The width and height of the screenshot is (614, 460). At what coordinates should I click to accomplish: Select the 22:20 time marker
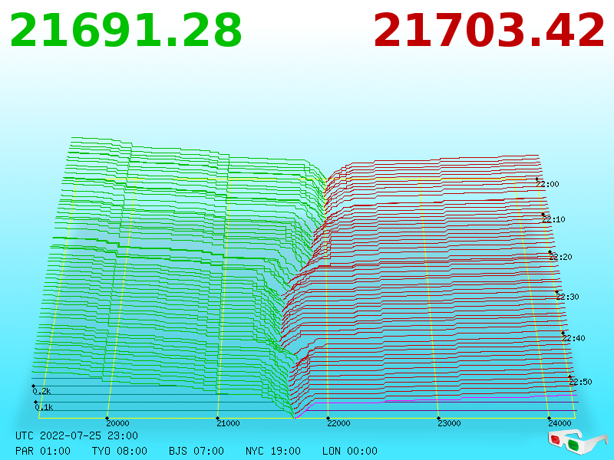pyautogui.click(x=561, y=257)
